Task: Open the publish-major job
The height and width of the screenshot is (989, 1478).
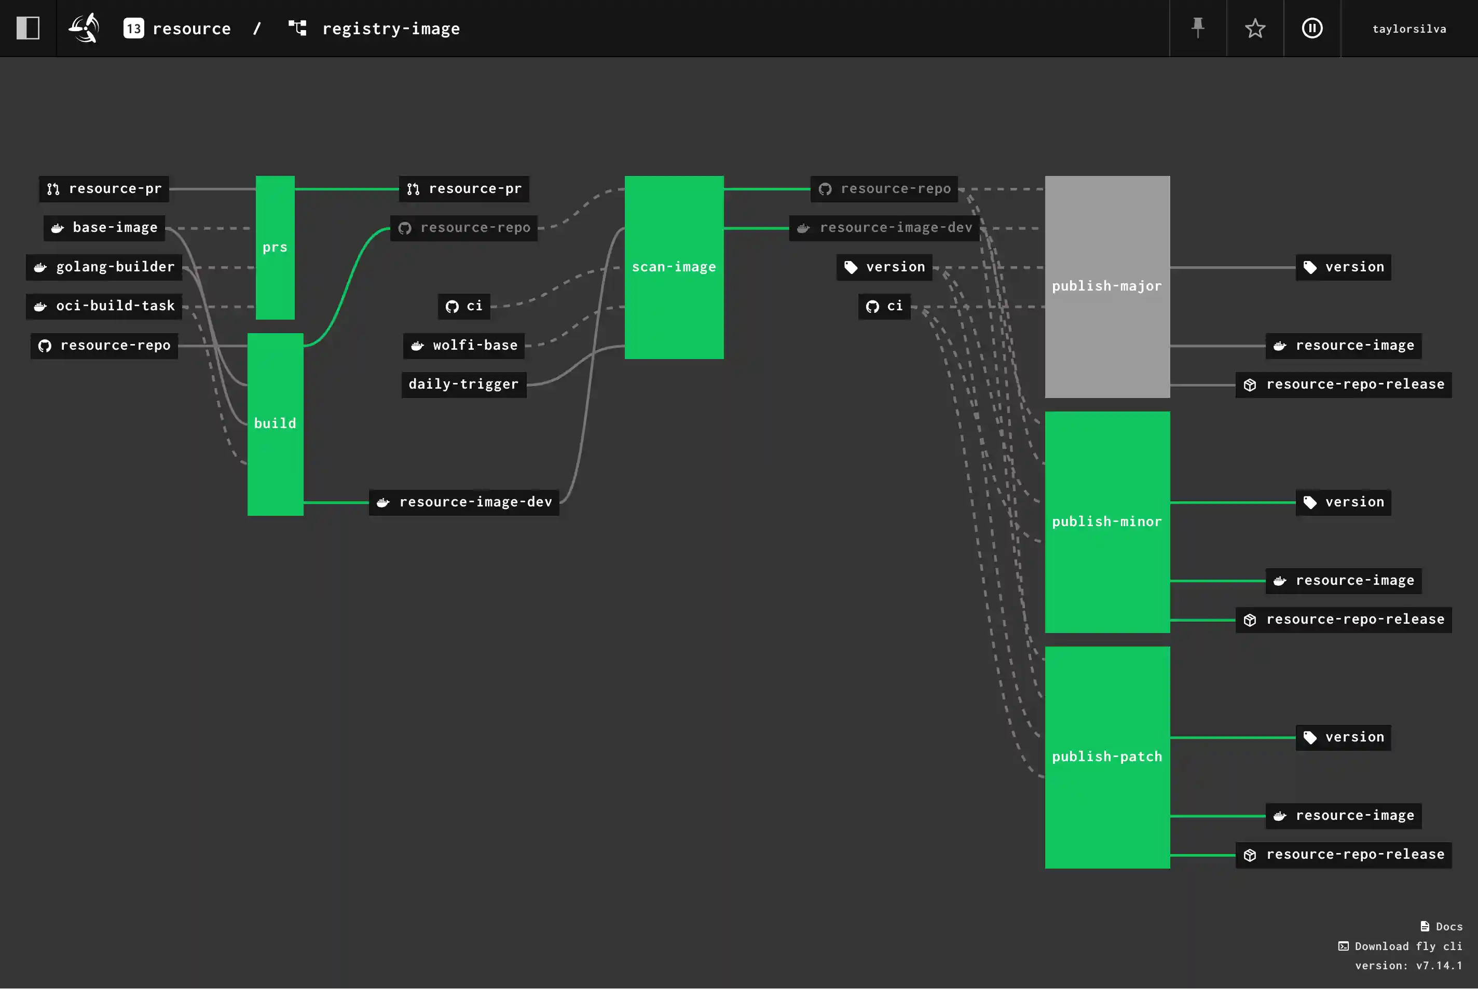Action: coord(1107,285)
